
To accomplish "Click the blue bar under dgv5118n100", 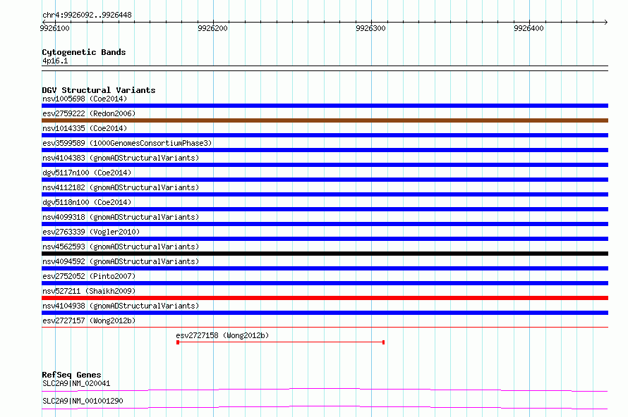I will tap(325, 209).
